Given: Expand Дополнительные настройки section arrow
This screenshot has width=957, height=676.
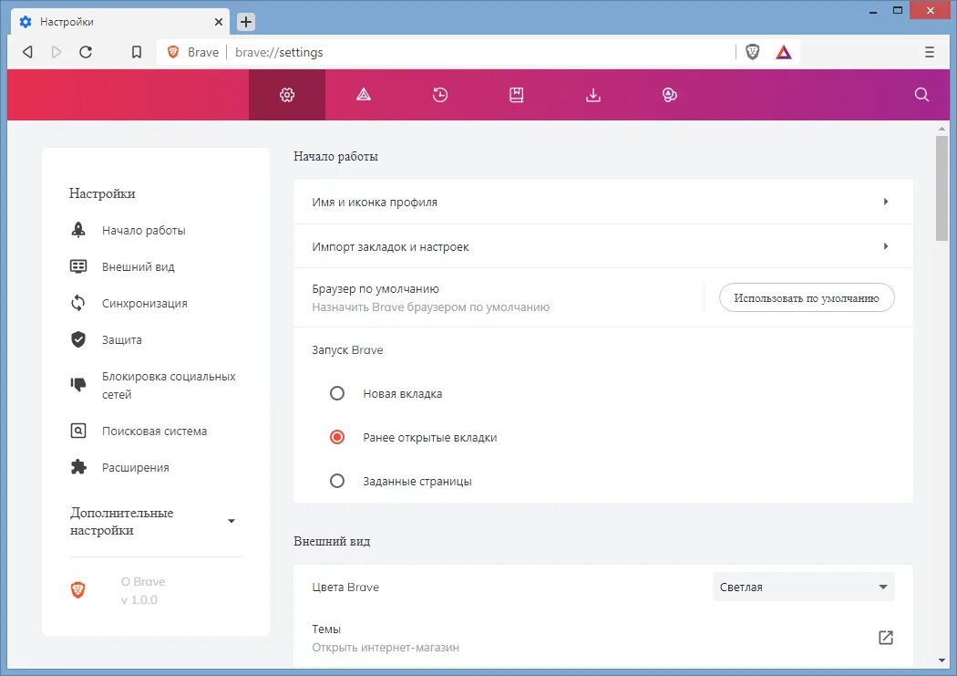Looking at the screenshot, I should (232, 521).
